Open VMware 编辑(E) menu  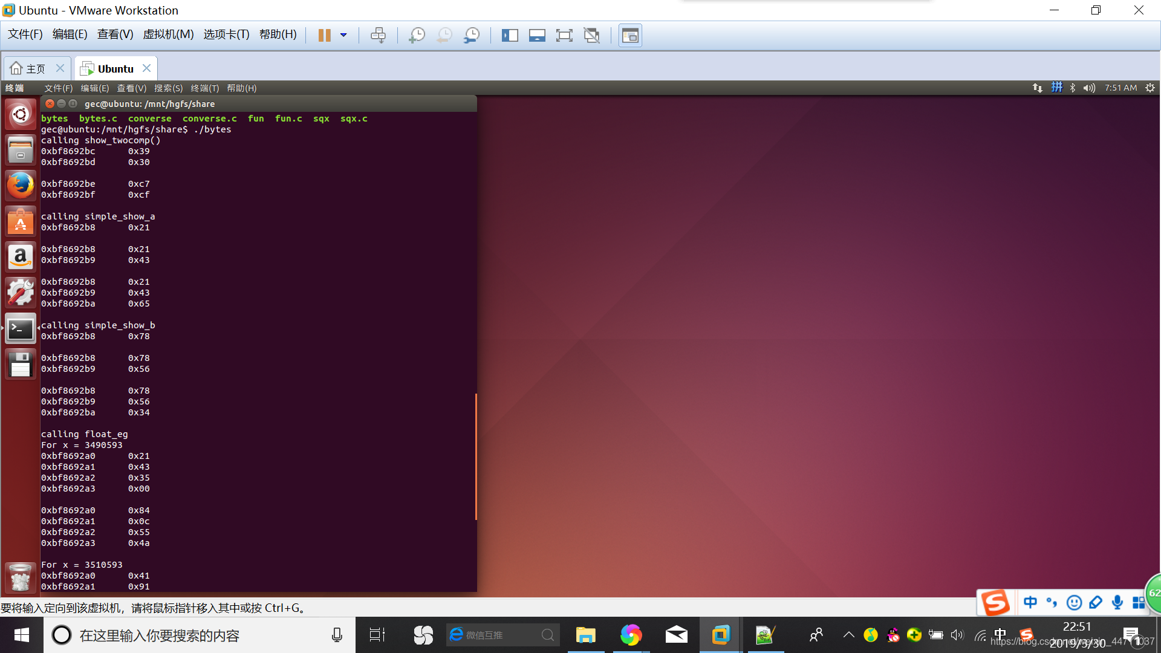(x=70, y=34)
